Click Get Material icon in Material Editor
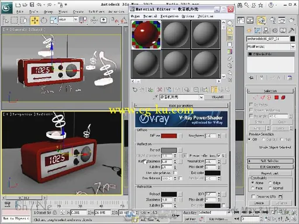The width and height of the screenshot is (299, 224). pos(135,90)
